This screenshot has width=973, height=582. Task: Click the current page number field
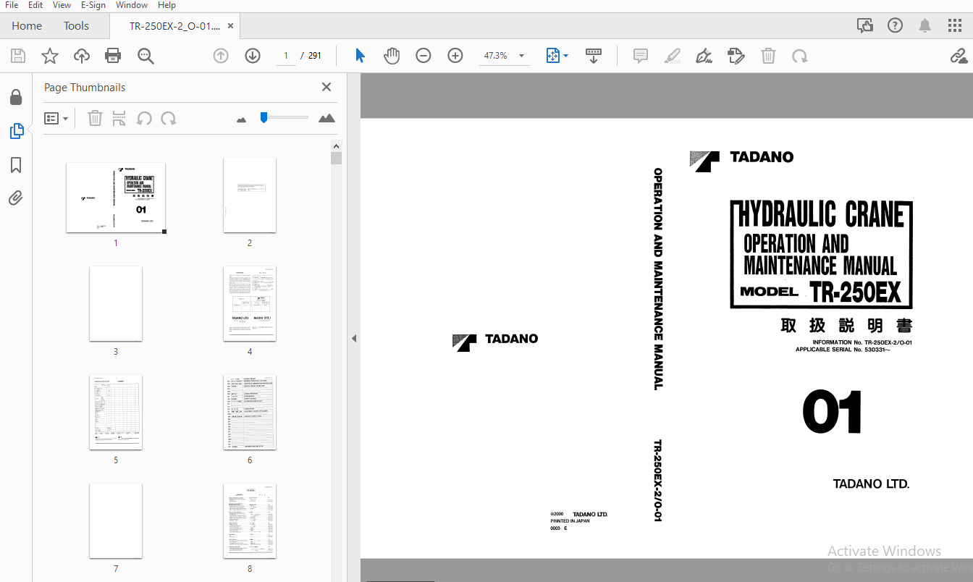(285, 56)
